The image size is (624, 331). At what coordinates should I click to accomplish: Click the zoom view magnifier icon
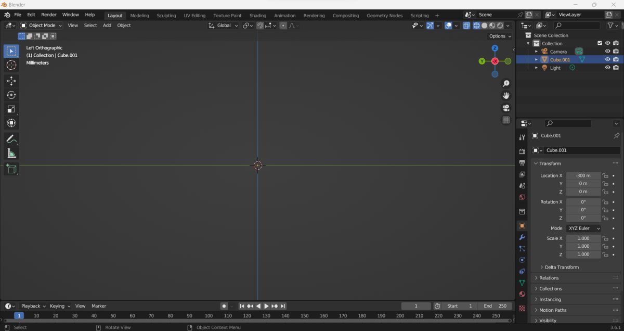[x=505, y=84]
